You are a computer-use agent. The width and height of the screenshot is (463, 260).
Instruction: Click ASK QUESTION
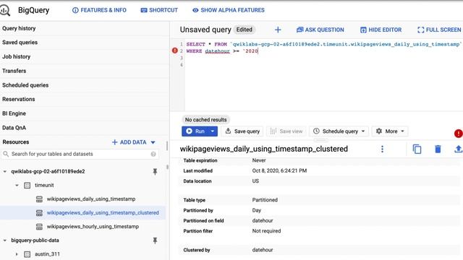pyautogui.click(x=320, y=30)
